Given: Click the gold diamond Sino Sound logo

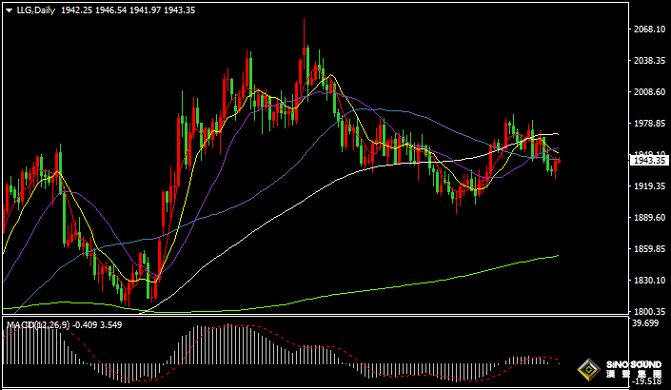Looking at the screenshot, I should tap(591, 369).
